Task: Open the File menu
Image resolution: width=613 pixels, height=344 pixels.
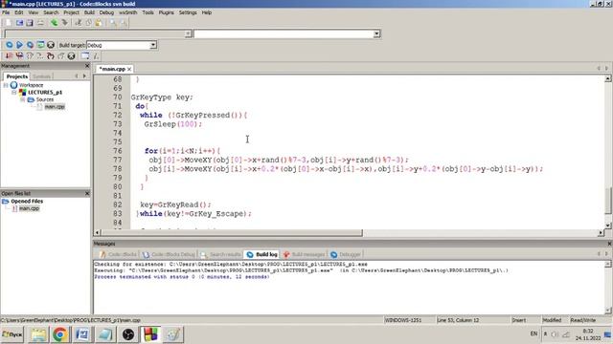Action: click(x=6, y=12)
